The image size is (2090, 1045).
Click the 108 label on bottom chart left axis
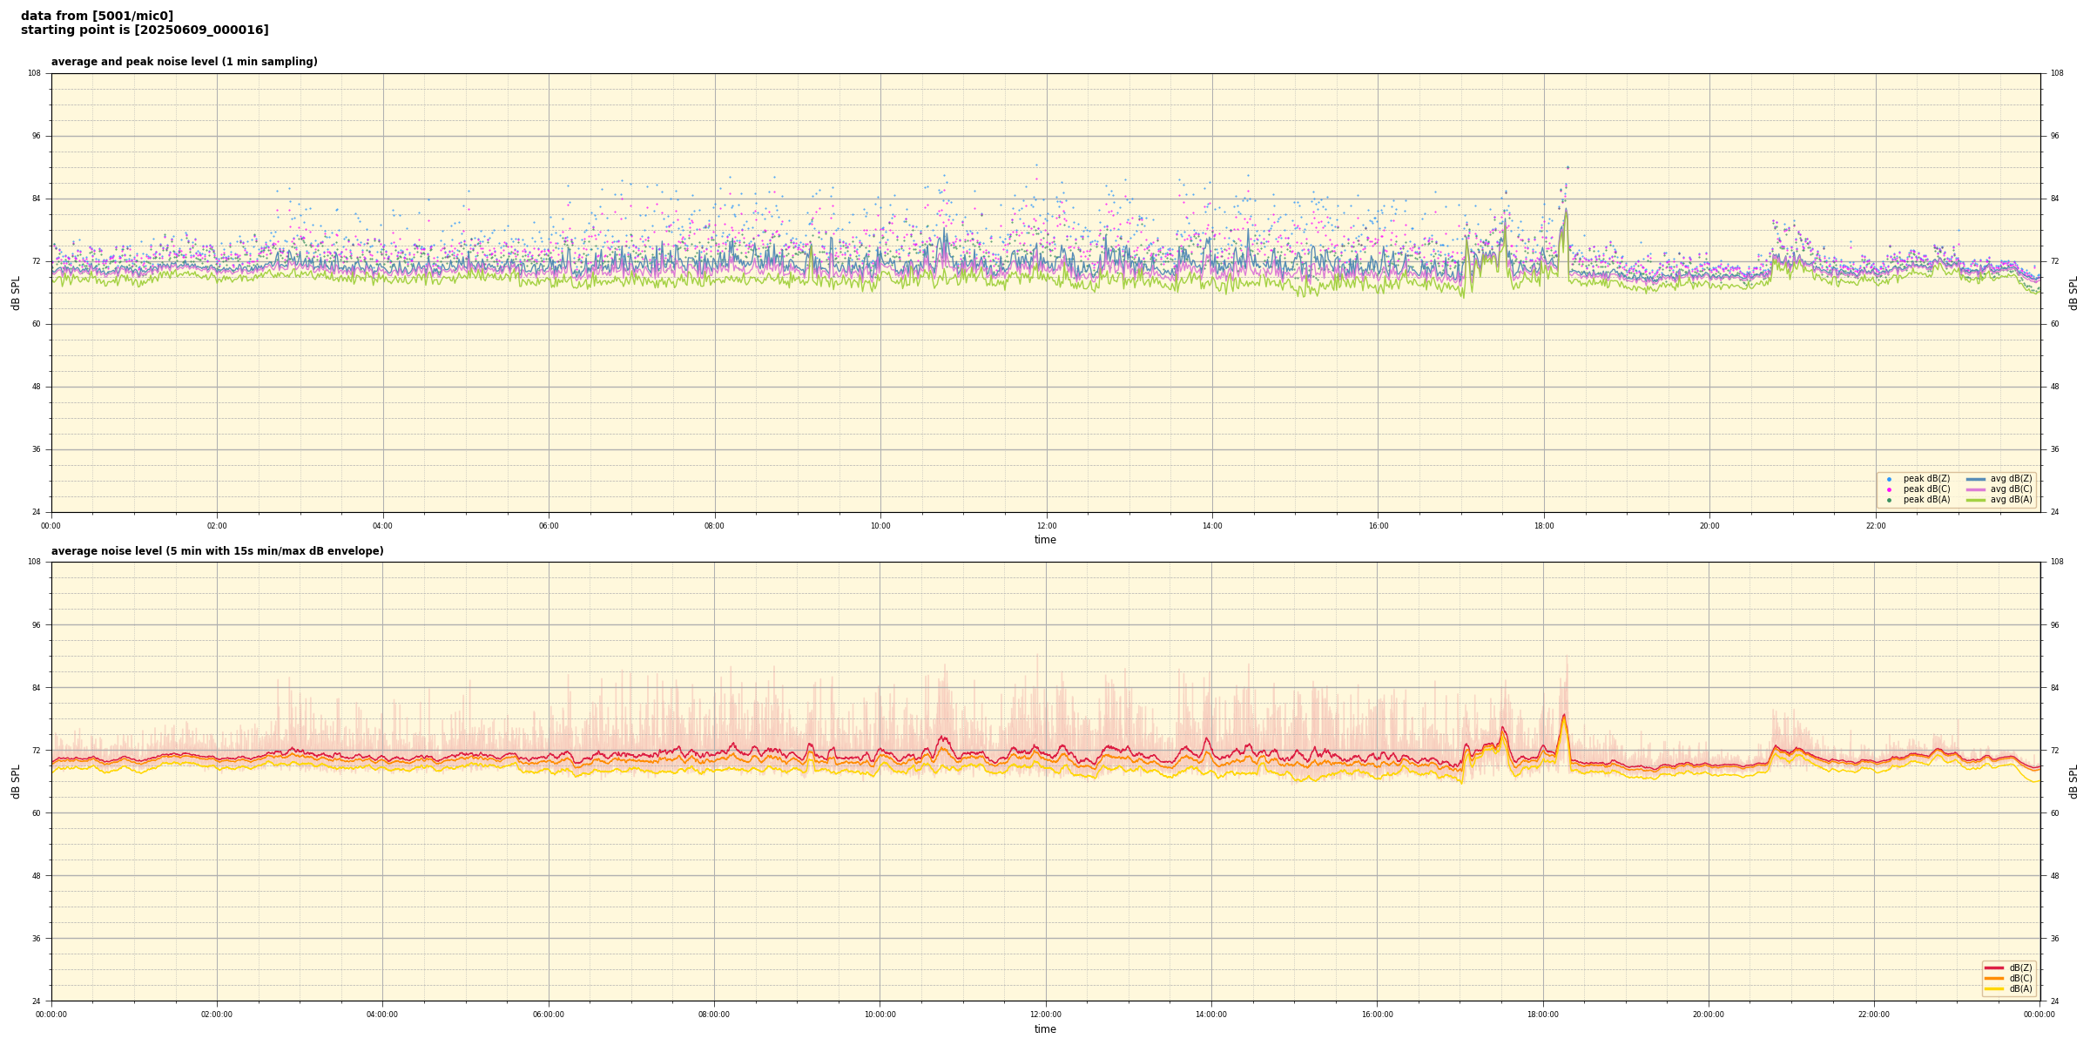(x=34, y=562)
